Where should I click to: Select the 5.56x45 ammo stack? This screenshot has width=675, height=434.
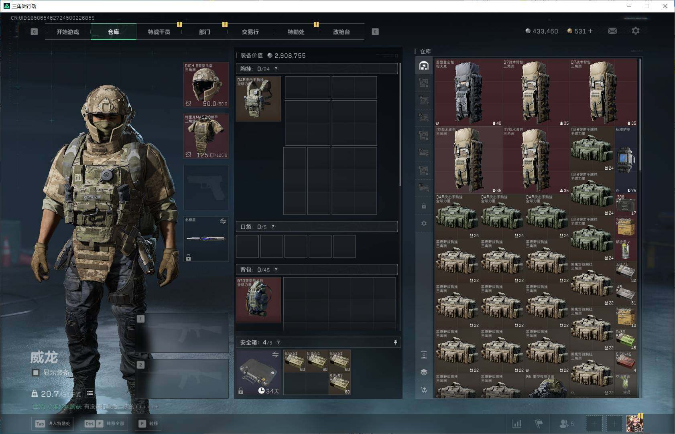[626, 362]
